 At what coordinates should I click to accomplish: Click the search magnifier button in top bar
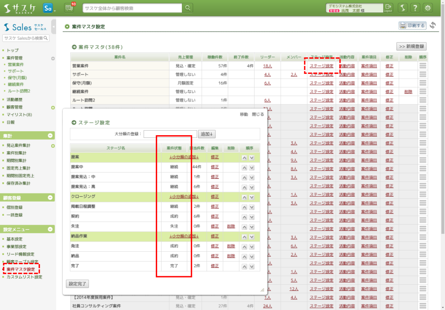click(x=188, y=8)
